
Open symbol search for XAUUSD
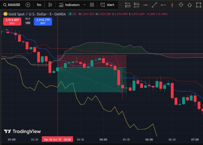12,5
